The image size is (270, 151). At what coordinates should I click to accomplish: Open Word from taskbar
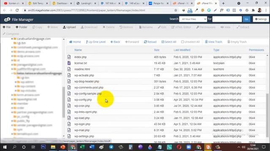tap(92, 147)
